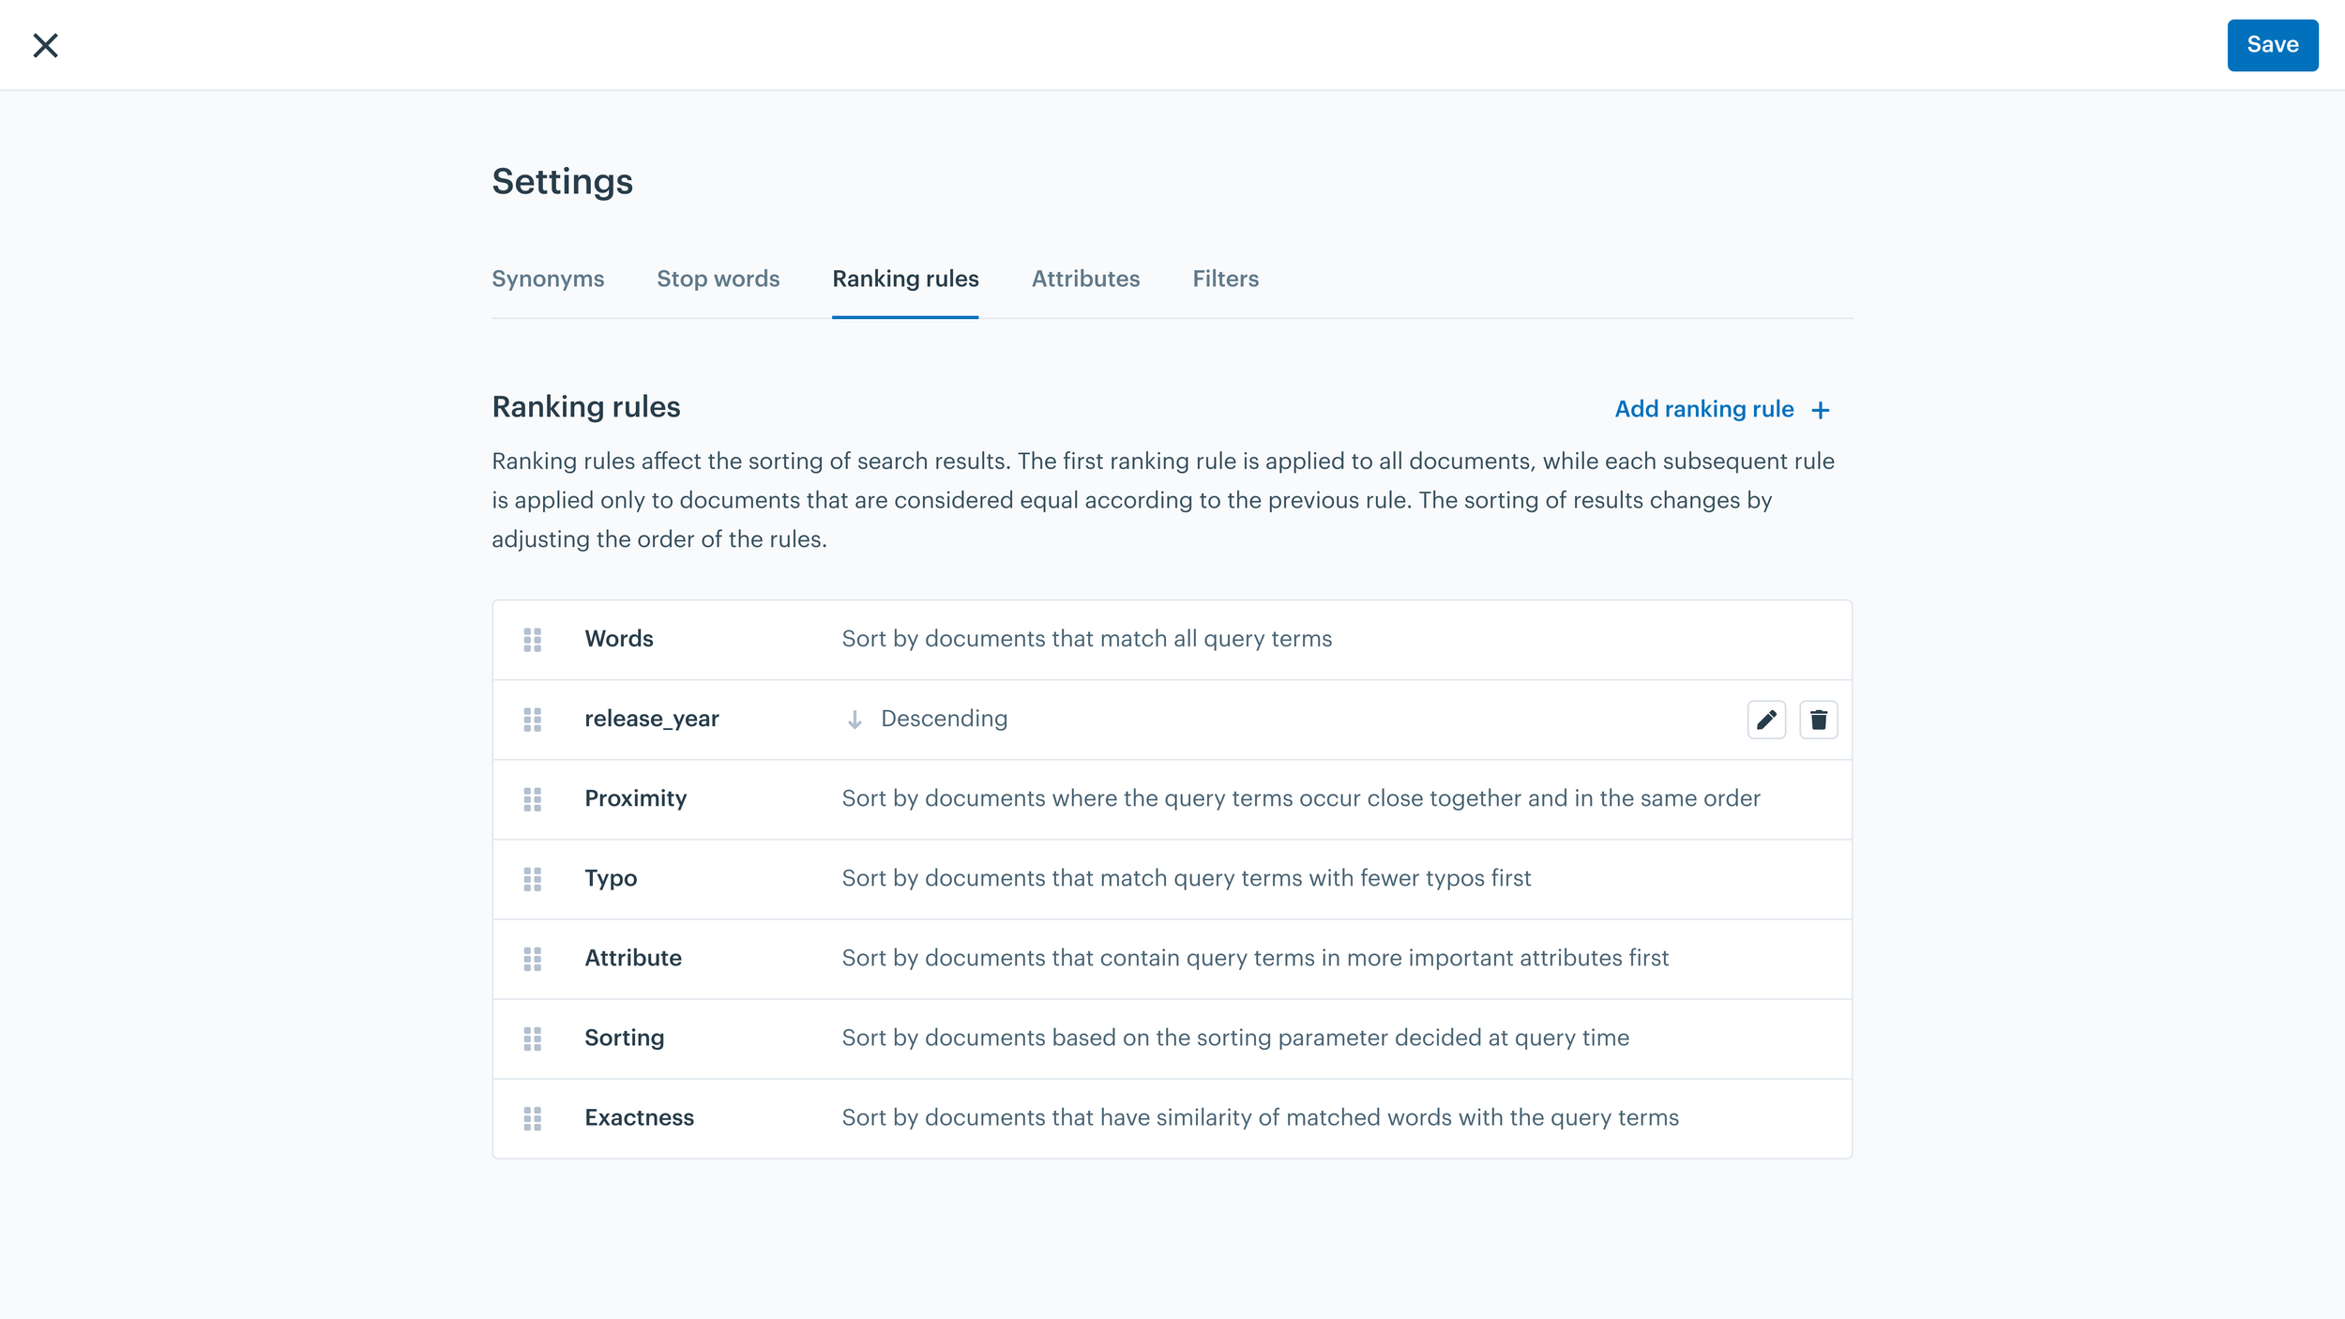The image size is (2345, 1319).
Task: Open the Stop words tab
Action: click(718, 279)
